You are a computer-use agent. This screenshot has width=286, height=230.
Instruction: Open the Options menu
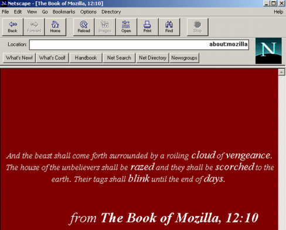(88, 12)
